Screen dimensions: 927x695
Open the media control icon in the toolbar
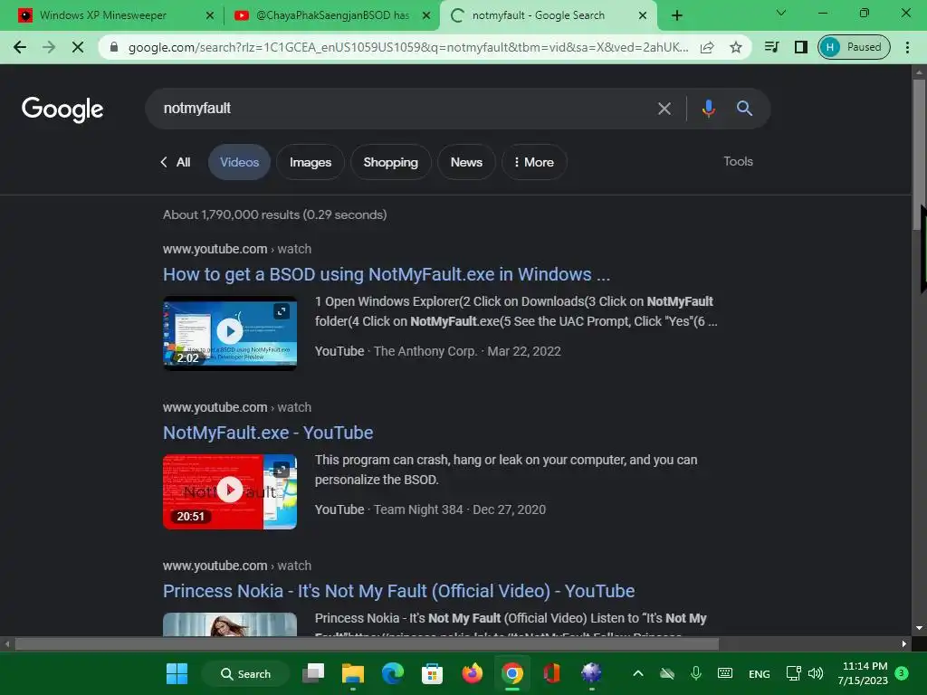[x=771, y=47]
